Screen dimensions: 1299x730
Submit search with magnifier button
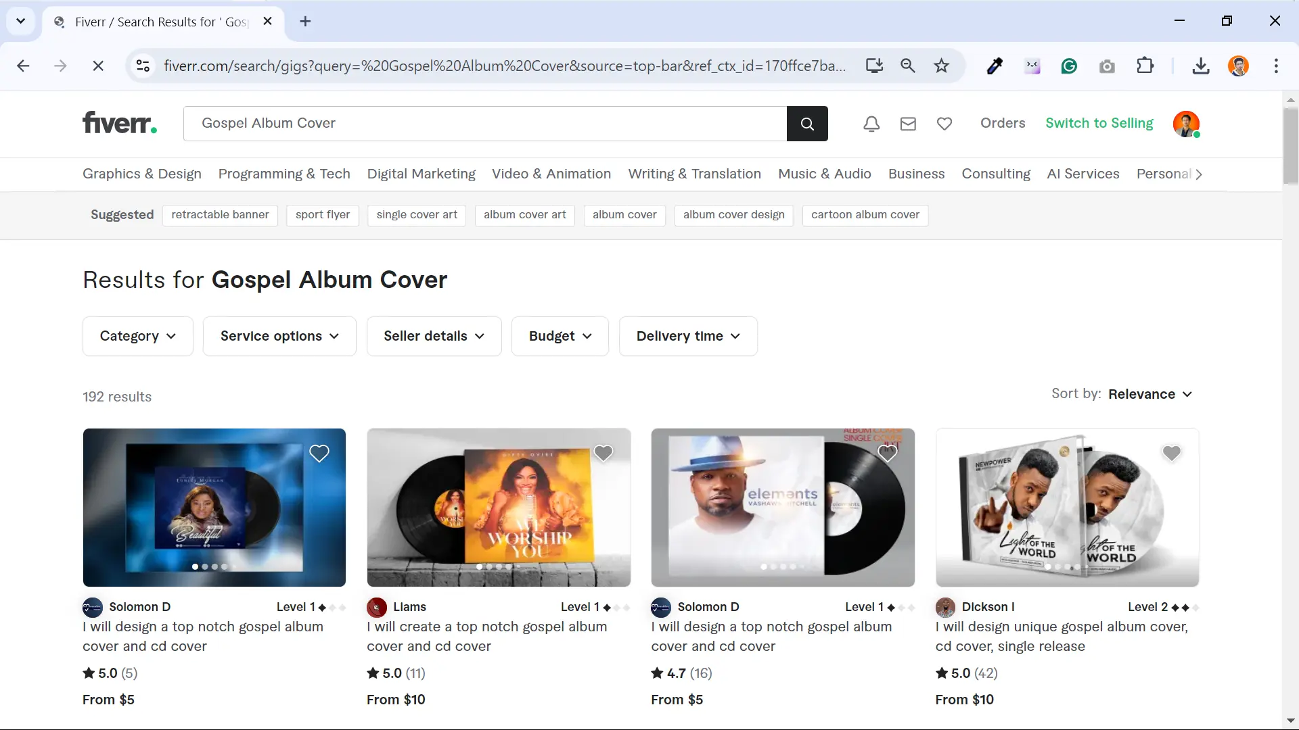click(807, 124)
